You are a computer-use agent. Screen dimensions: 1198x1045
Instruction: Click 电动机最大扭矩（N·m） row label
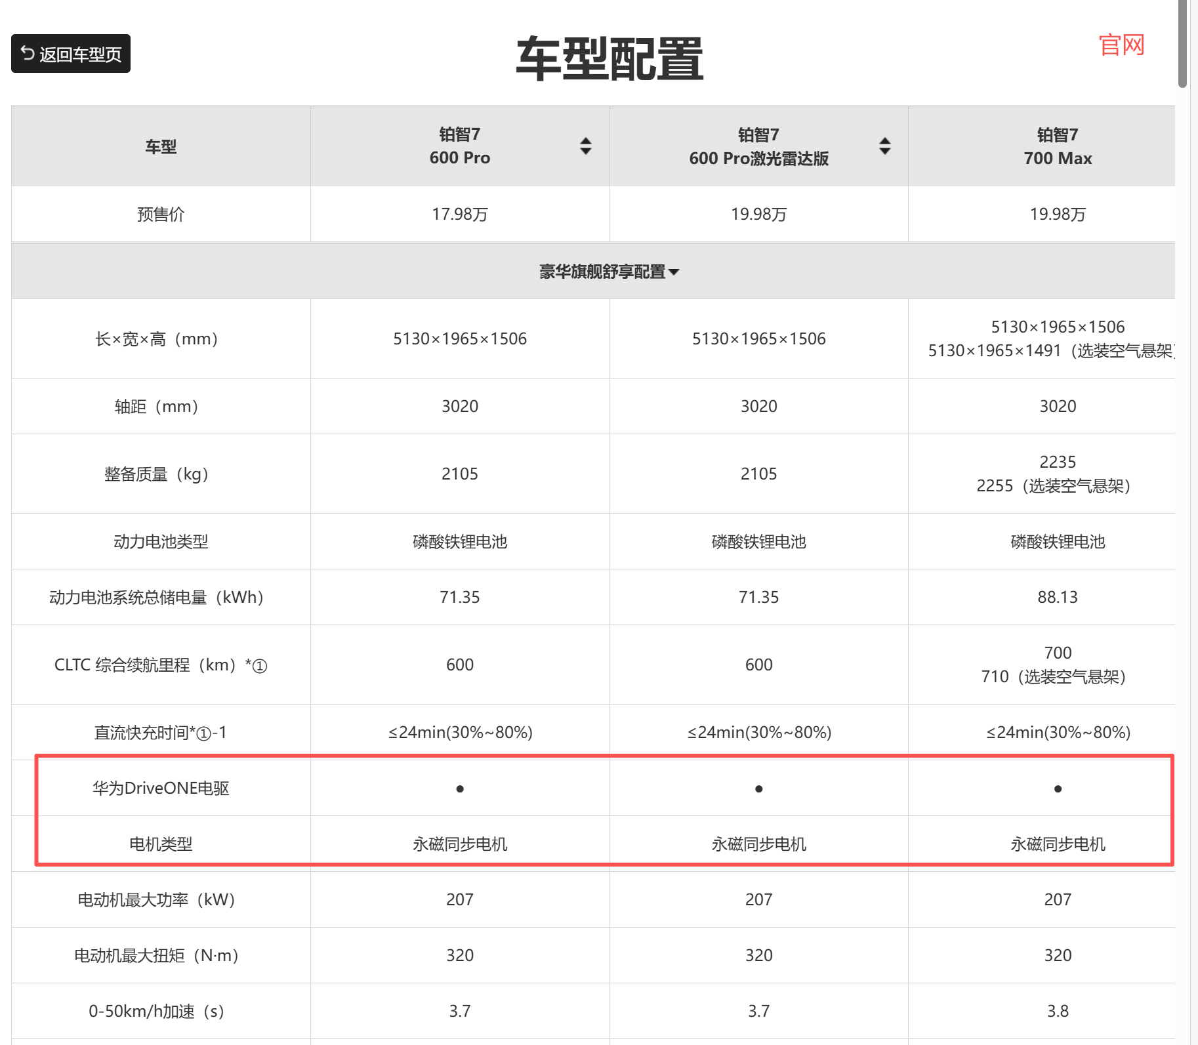157,956
